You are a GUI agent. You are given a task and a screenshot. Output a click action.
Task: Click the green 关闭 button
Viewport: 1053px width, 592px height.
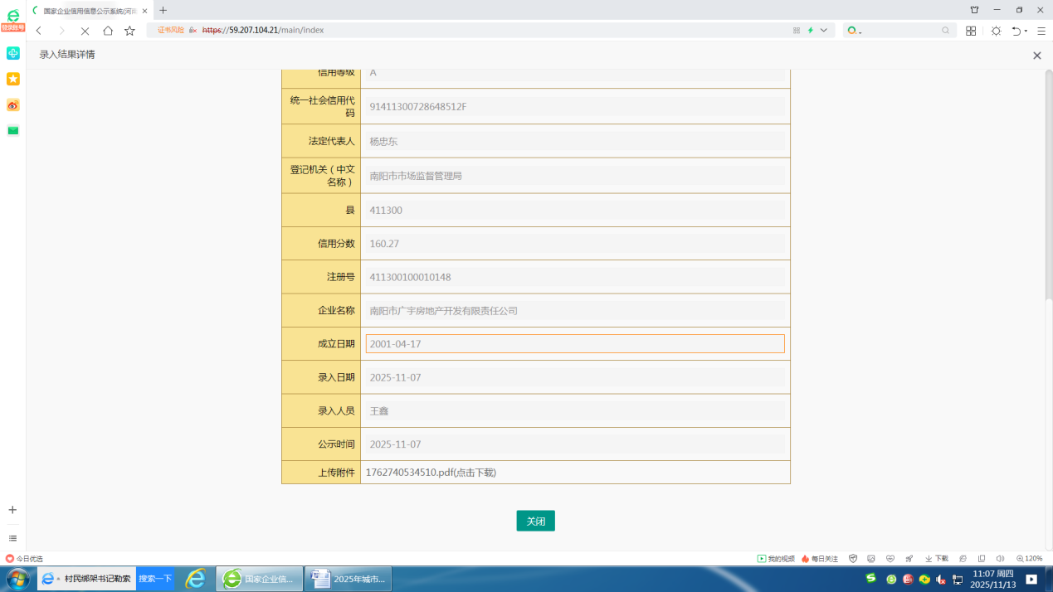point(535,521)
